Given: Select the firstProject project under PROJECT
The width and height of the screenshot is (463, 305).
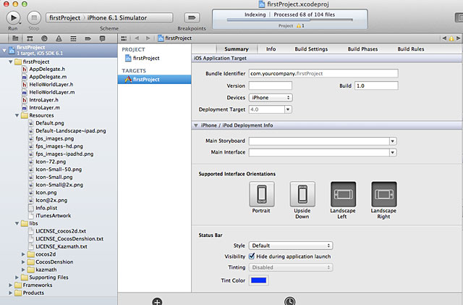Looking at the screenshot, I should click(143, 58).
